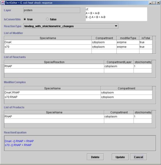Screen dimensions: 161x165
Task: Click the Layer protein text field
Action: 52,10
